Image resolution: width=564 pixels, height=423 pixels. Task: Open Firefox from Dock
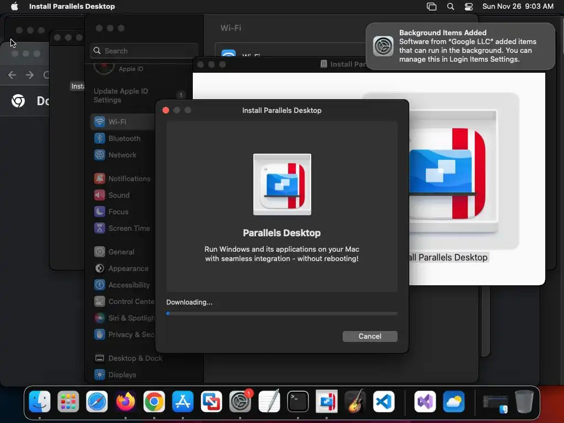[x=126, y=402]
